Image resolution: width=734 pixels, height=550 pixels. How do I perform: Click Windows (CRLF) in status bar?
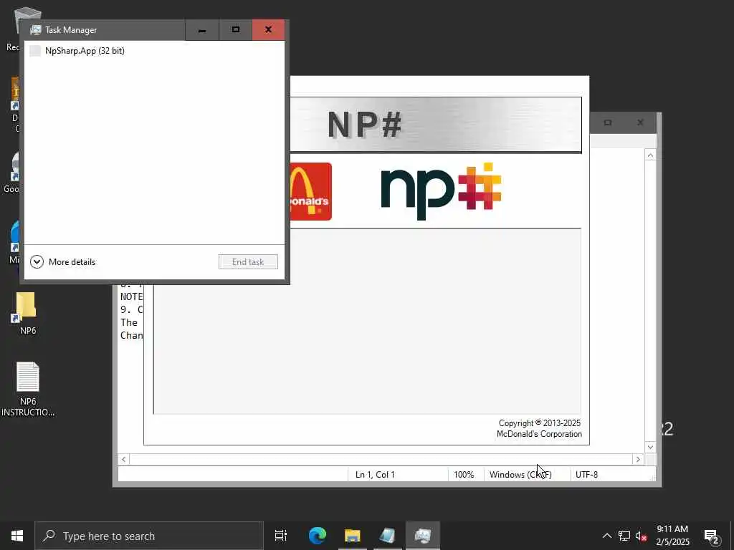tap(520, 474)
